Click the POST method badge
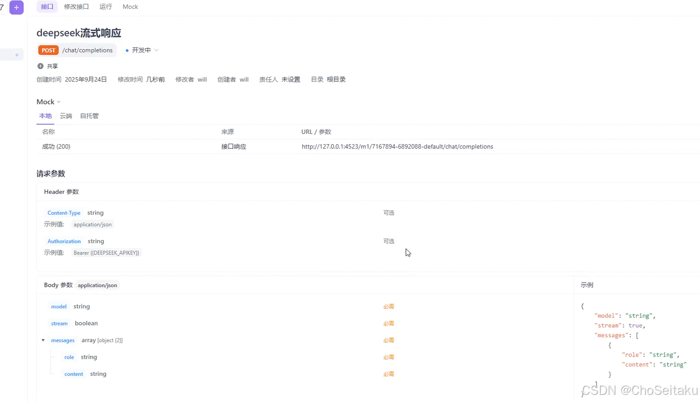Screen dimensions: 700x402 pyautogui.click(x=48, y=50)
